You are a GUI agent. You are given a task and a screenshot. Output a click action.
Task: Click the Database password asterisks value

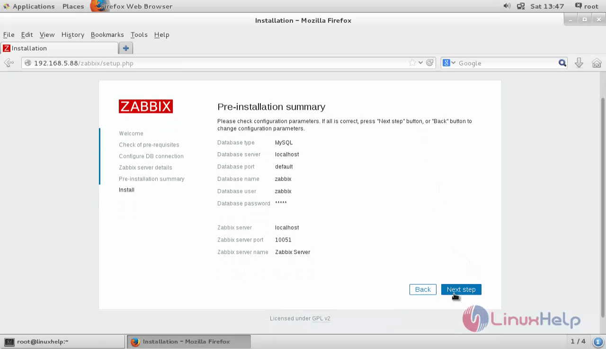281,203
